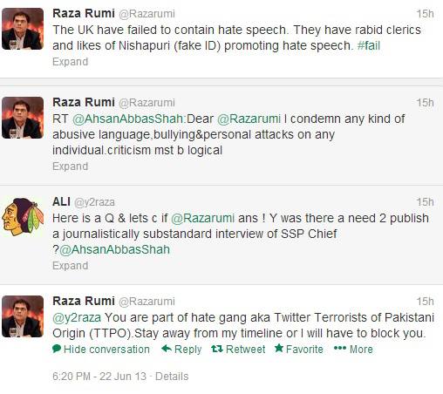Expand the tweet about UK hate speech
This screenshot has width=443, height=394.
coord(70,62)
